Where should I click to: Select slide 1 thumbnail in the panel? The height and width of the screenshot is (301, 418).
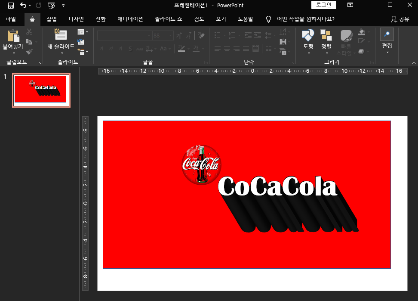41,90
